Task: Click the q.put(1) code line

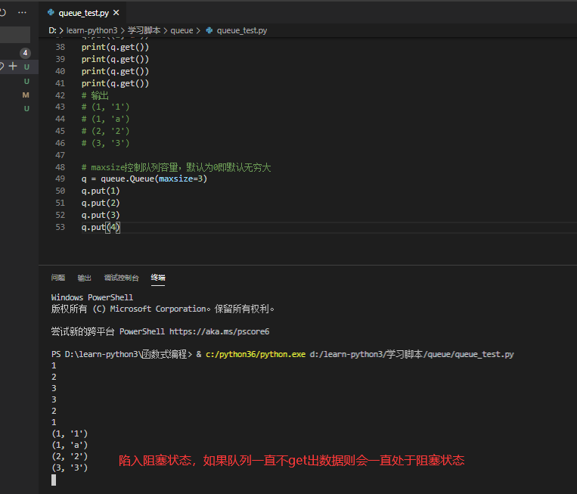Action: point(101,191)
